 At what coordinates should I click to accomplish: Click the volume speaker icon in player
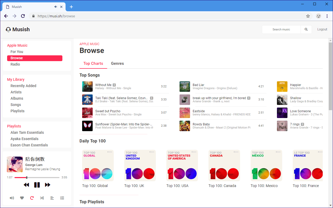pyautogui.click(x=12, y=198)
